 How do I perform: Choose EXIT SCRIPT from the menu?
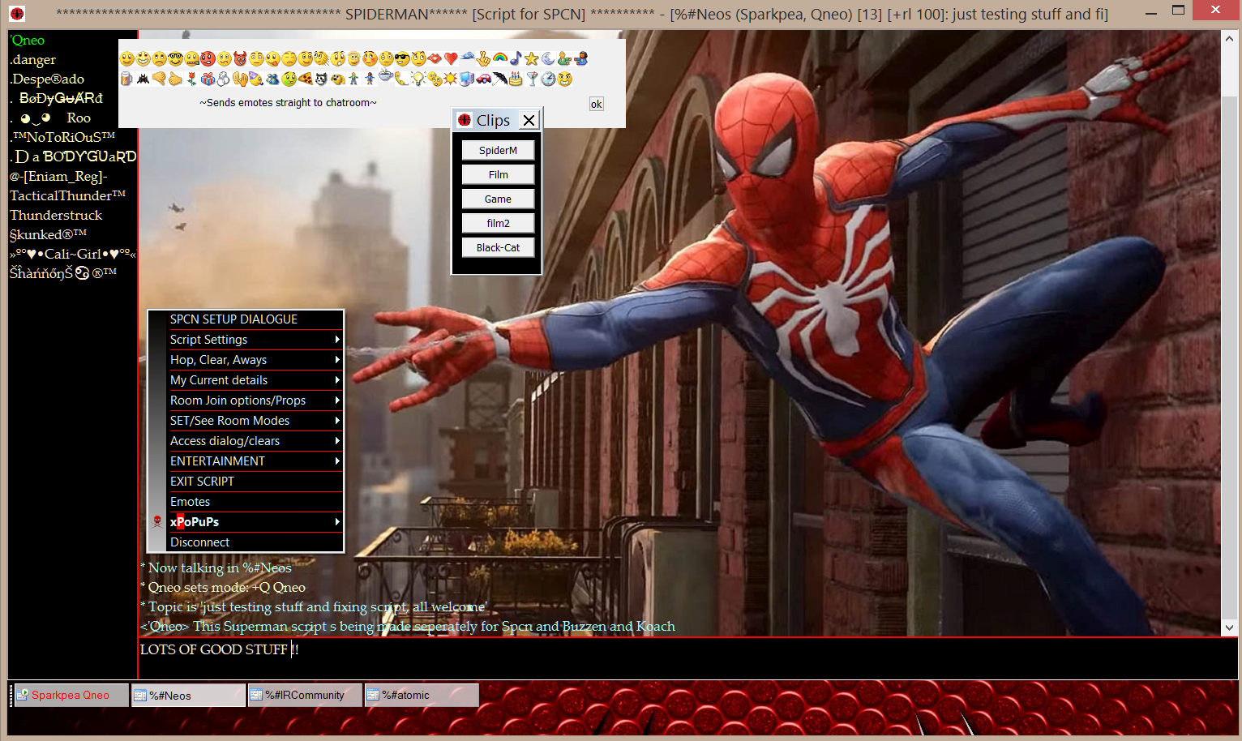coord(255,482)
